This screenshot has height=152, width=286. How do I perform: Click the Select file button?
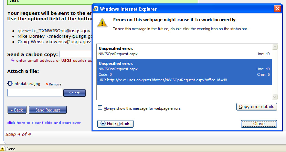pos(74,93)
